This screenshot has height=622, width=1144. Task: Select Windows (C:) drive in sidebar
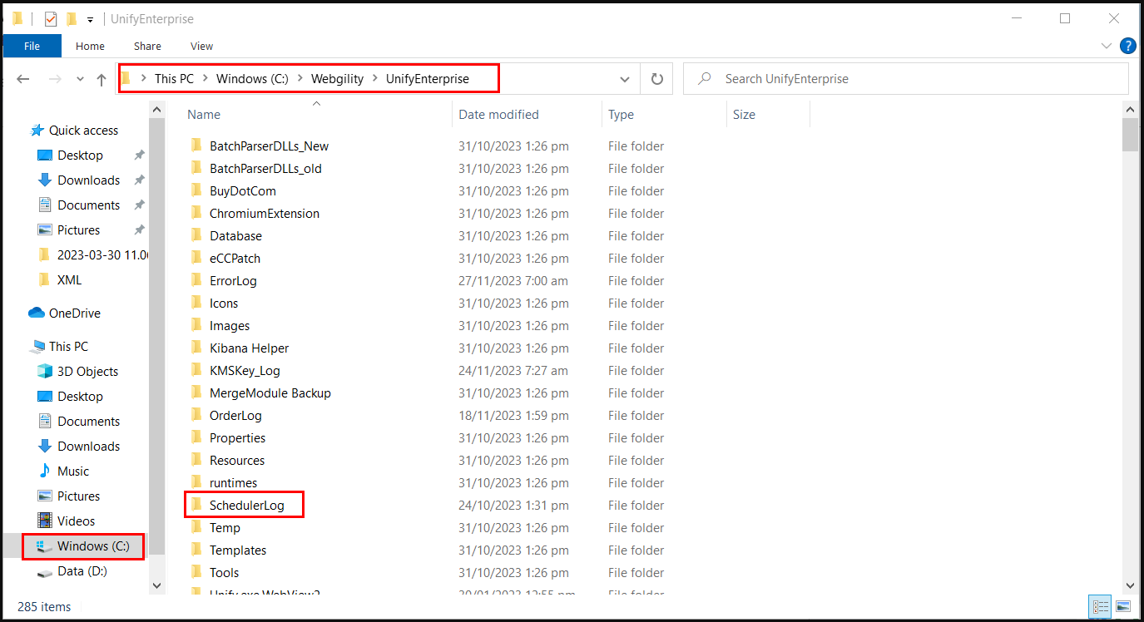pos(93,546)
